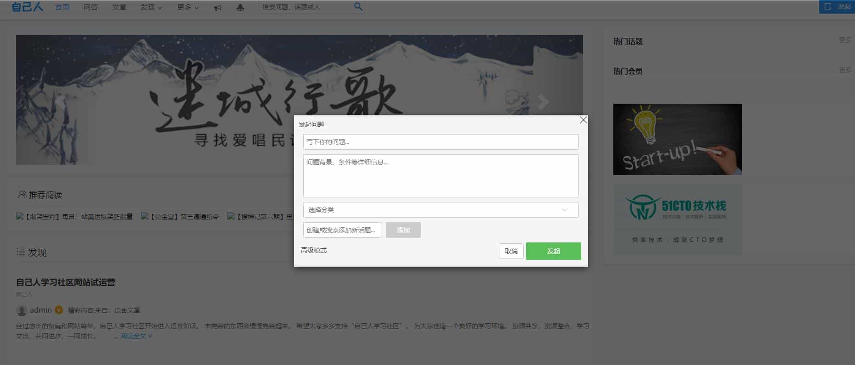Open the bell notifications icon
The image size is (855, 365).
tap(240, 7)
